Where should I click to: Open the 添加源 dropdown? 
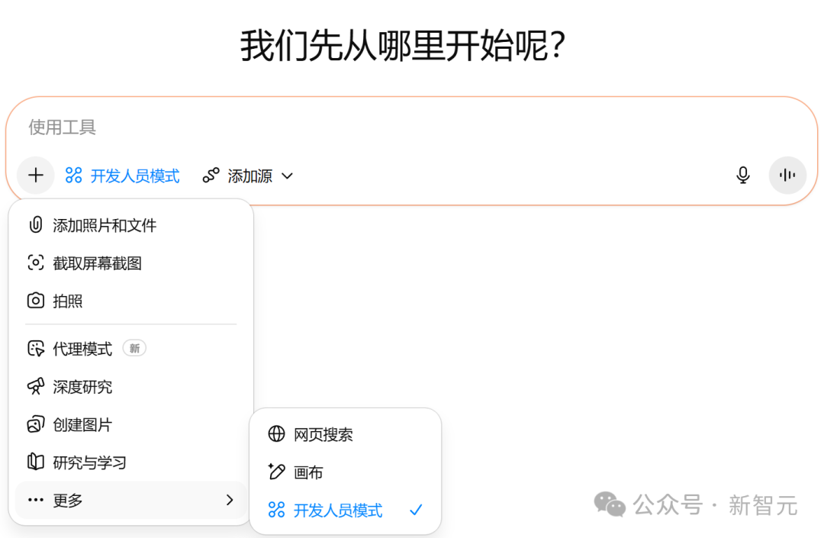click(248, 176)
